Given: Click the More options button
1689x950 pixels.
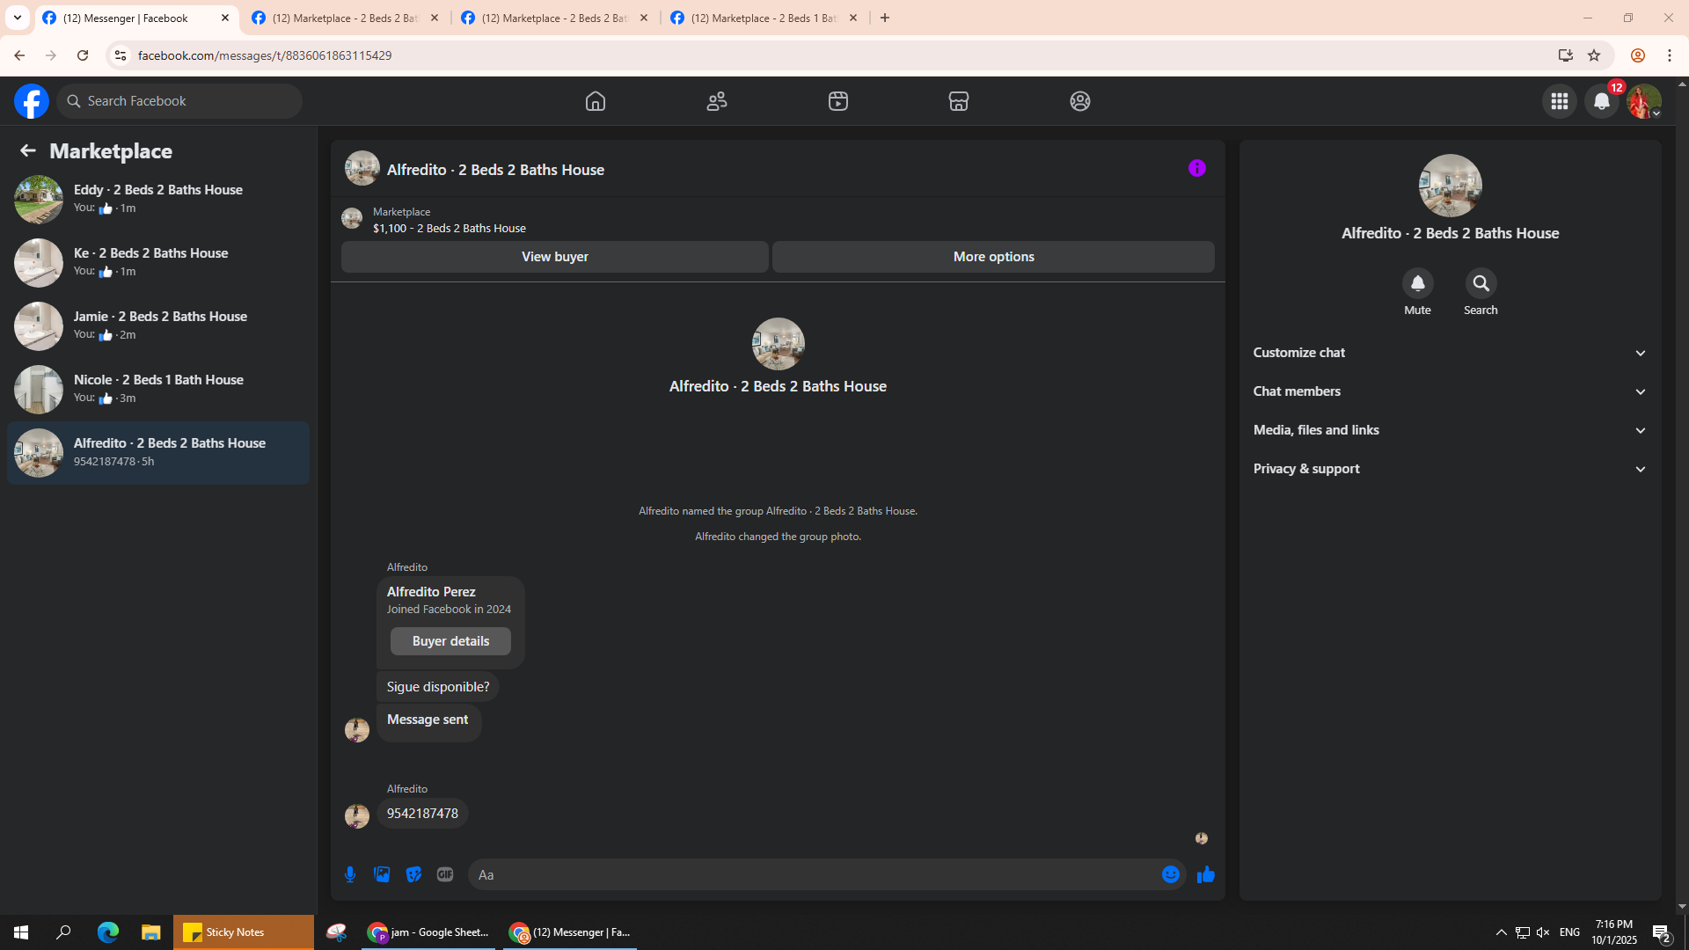Looking at the screenshot, I should click(x=993, y=257).
